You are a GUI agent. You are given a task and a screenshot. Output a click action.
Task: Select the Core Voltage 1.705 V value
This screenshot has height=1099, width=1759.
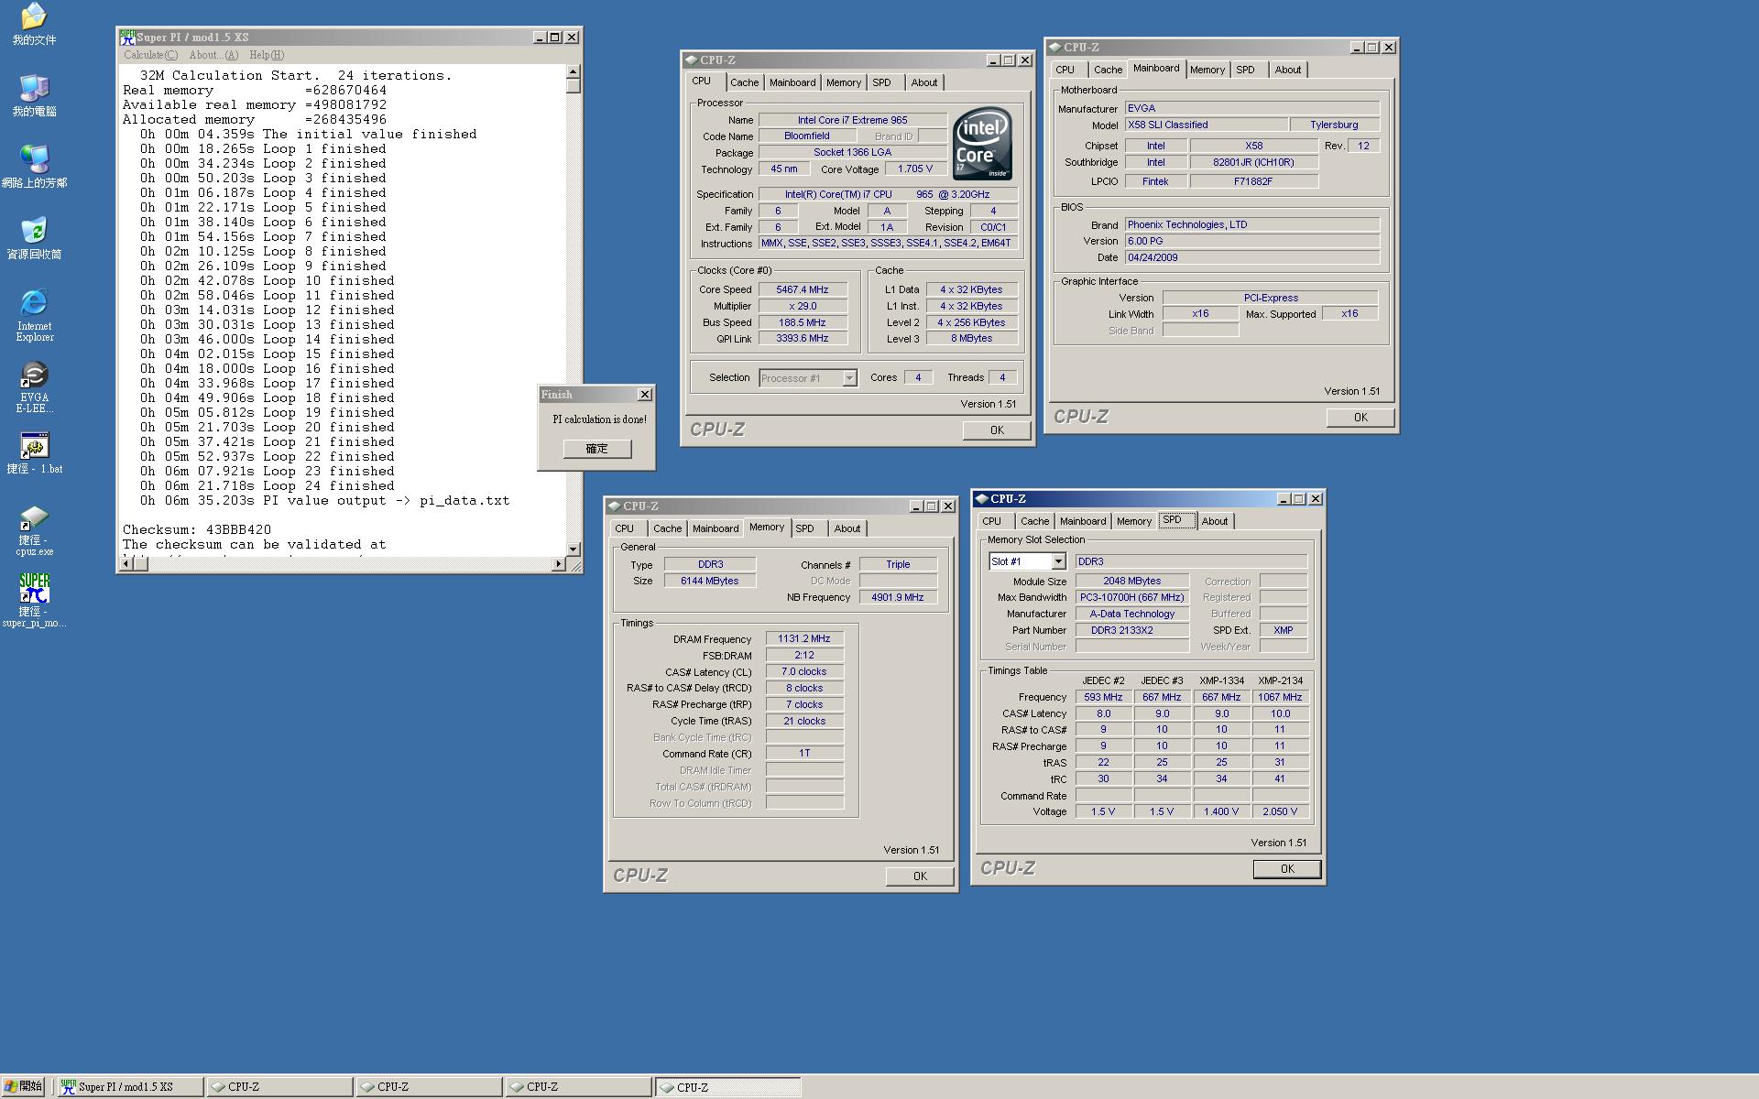[x=915, y=169]
